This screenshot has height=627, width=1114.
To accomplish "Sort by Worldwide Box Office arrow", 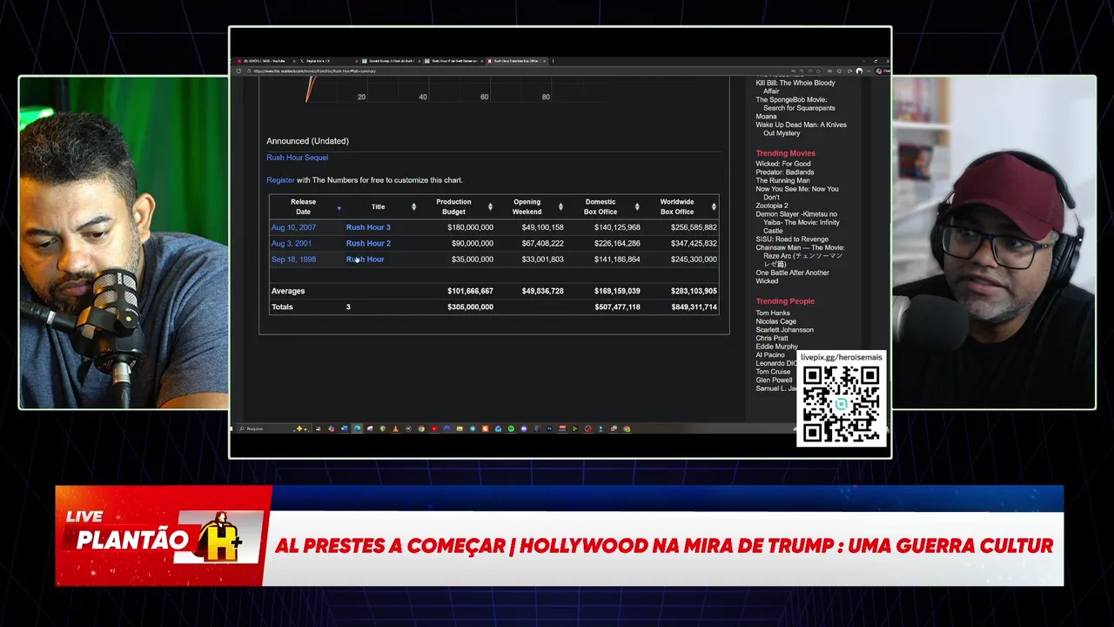I will point(714,207).
